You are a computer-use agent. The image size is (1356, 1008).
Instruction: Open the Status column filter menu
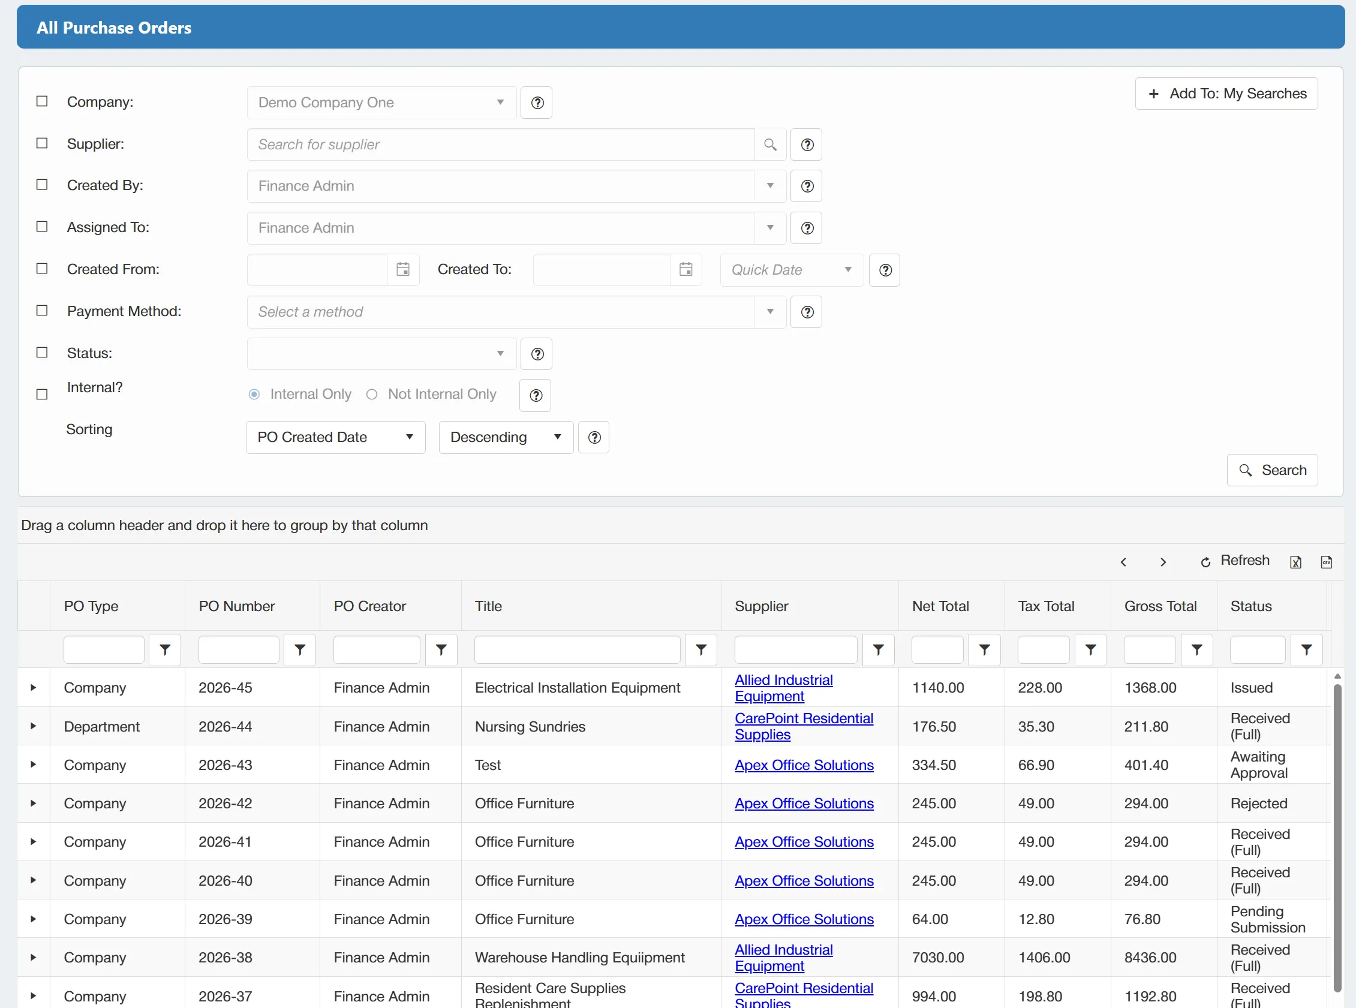(1307, 650)
